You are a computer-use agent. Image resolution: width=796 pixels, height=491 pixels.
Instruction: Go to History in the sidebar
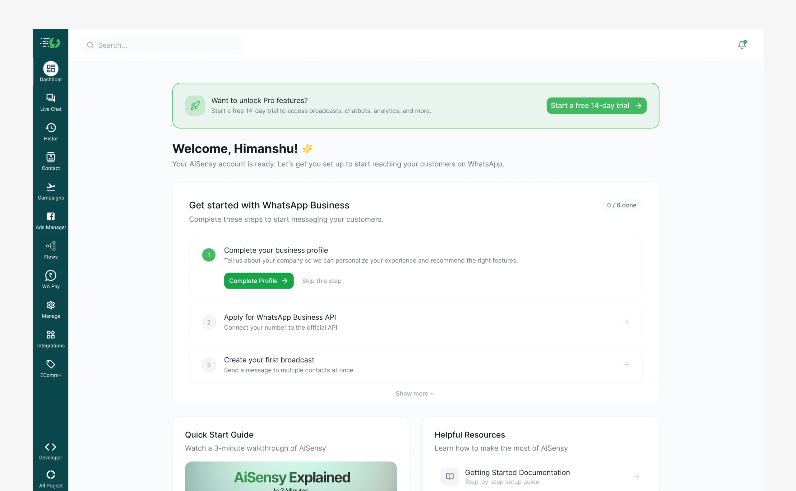point(51,132)
